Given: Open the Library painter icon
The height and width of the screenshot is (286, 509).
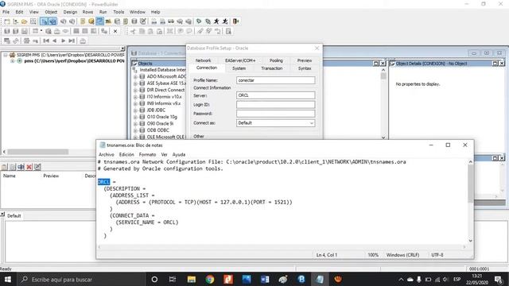Looking at the screenshot, I should coord(108,21).
